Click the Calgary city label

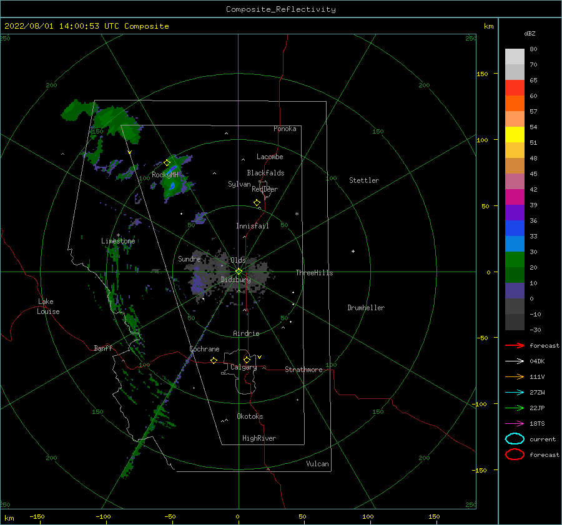click(244, 367)
